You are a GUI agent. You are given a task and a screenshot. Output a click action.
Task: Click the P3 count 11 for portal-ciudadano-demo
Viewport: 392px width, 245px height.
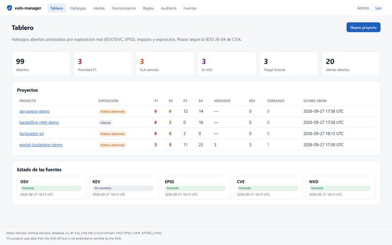tap(186, 145)
